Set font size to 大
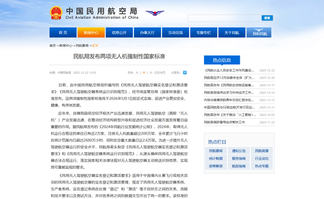 [x=137, y=73]
